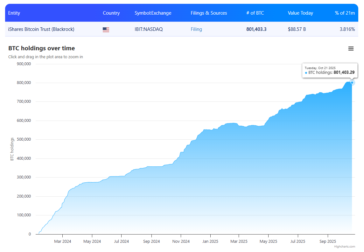Sort by # of BTC column
Screen dimensions: 364x252
(255, 13)
